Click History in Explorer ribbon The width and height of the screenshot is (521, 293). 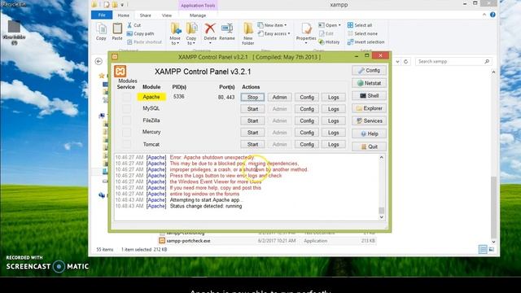pos(329,42)
